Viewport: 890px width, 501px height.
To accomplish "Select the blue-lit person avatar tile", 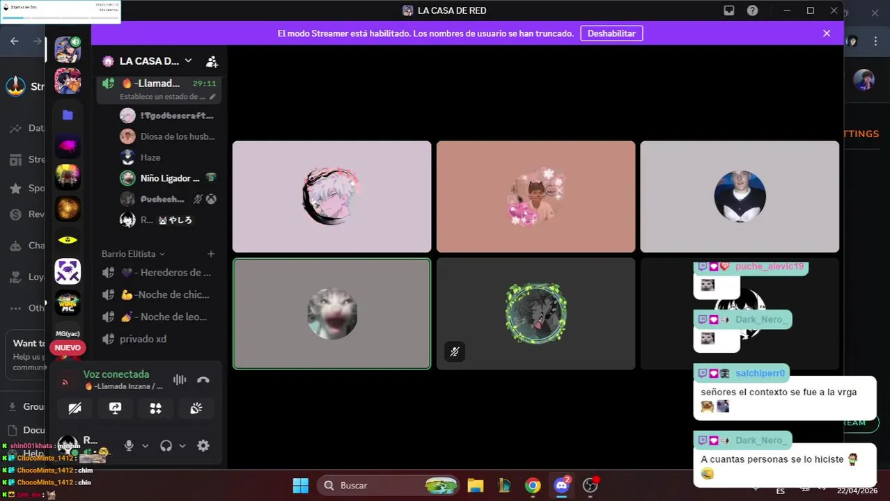I will [x=740, y=196].
